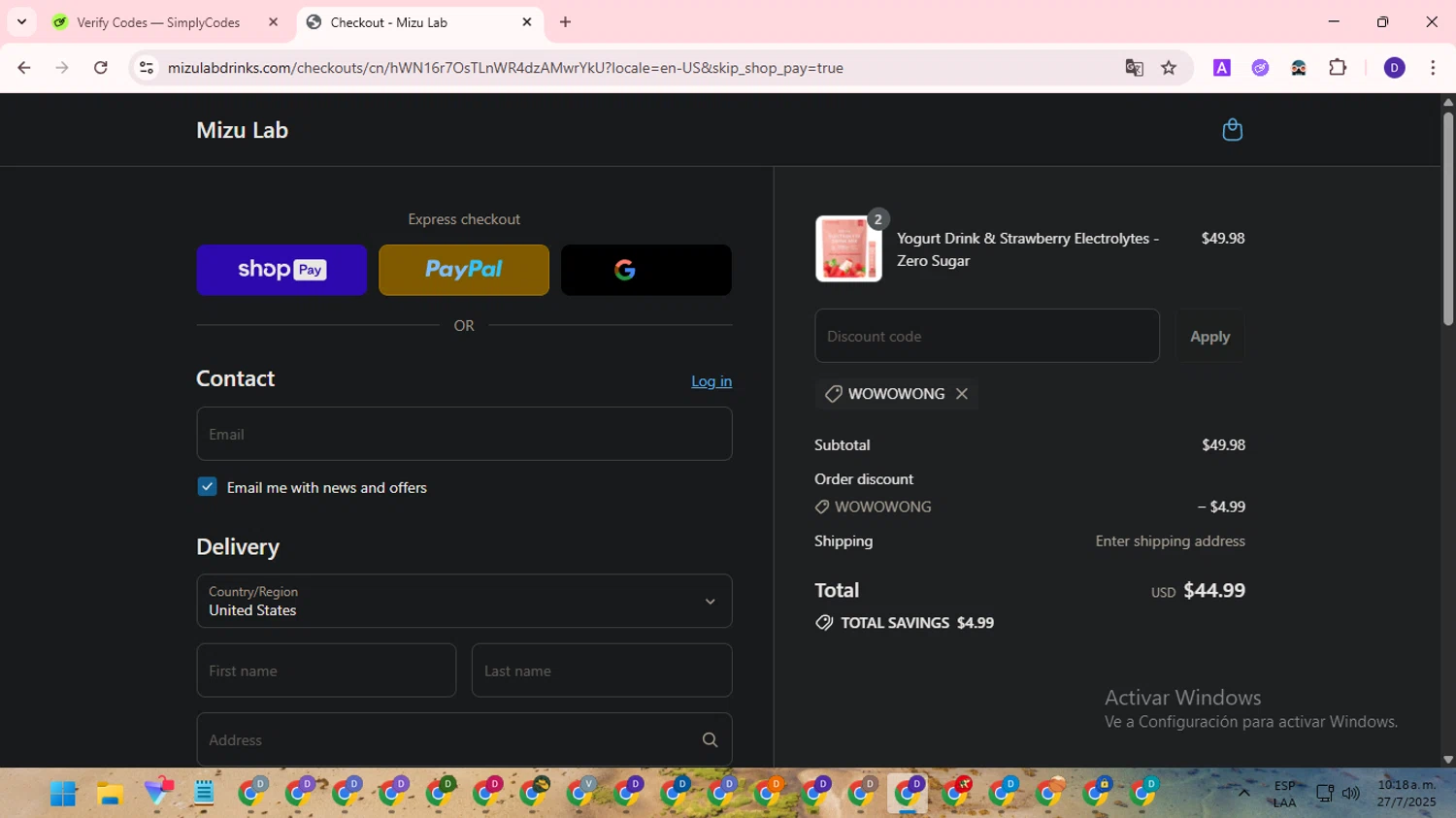Viewport: 1456px width, 818px height.
Task: Close the Verify Codes — SimplyCodes tab
Action: pyautogui.click(x=273, y=22)
